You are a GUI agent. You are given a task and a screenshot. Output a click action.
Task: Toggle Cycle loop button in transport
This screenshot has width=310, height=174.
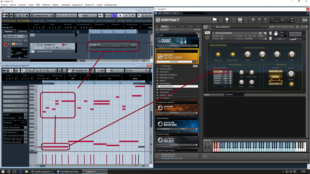click(x=114, y=16)
